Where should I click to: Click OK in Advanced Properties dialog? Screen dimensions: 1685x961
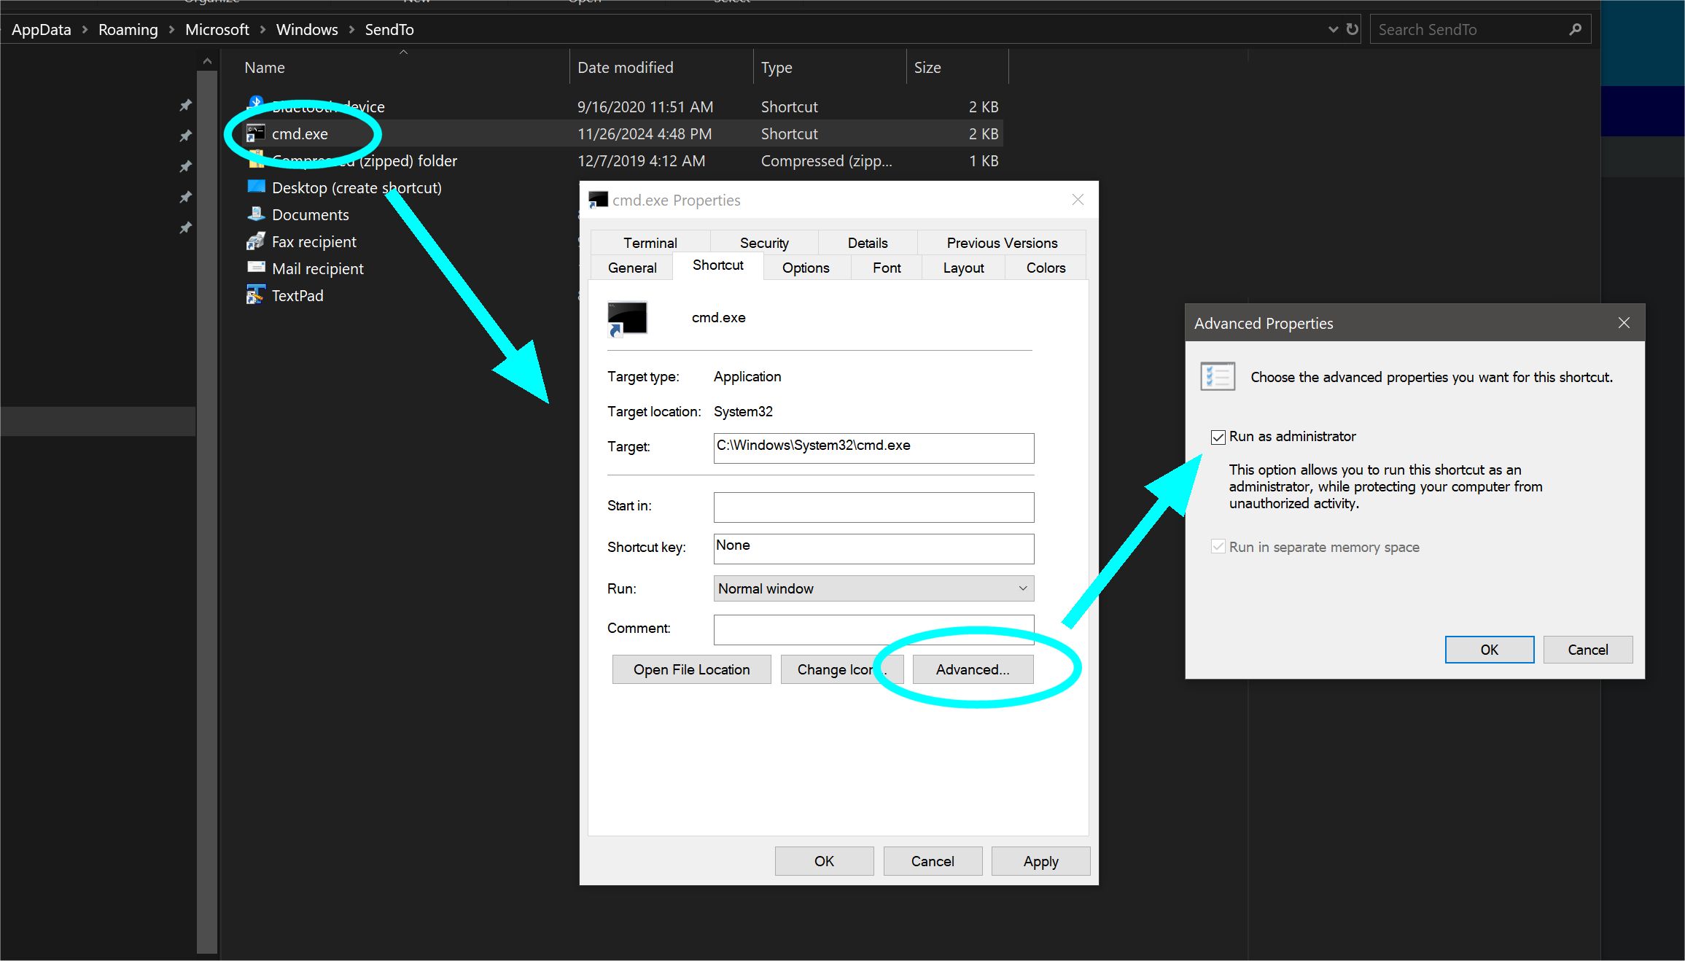click(x=1489, y=650)
